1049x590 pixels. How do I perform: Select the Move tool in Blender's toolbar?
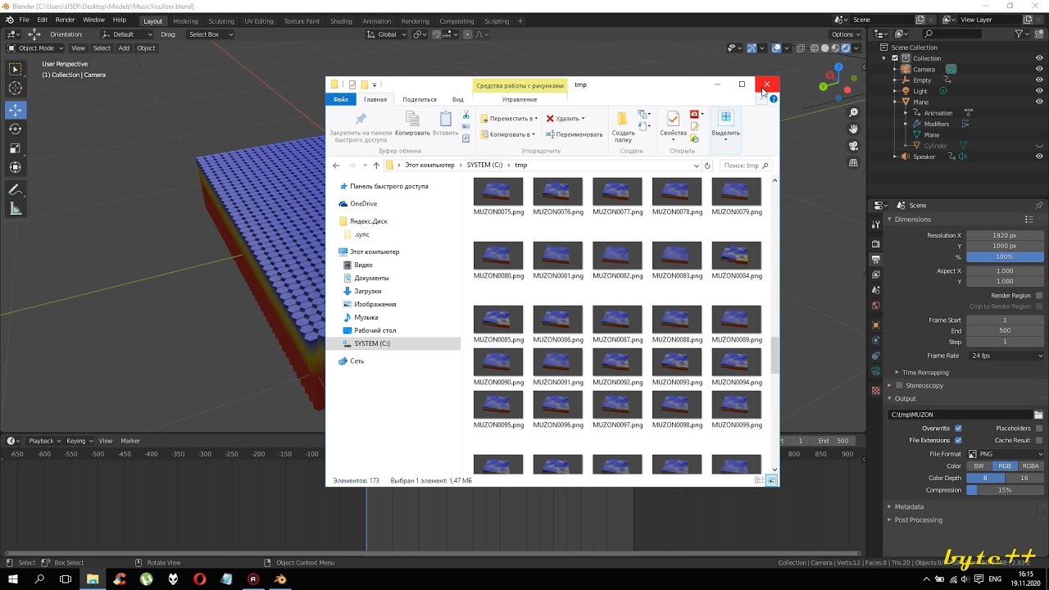click(15, 109)
